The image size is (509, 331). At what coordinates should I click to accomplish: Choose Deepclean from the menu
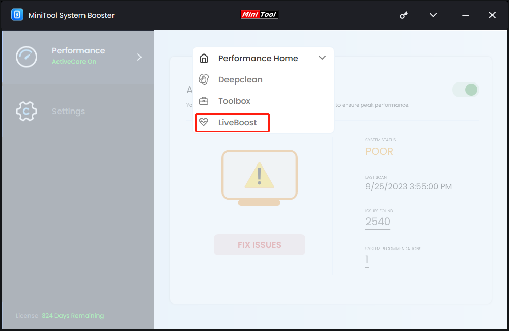(240, 79)
